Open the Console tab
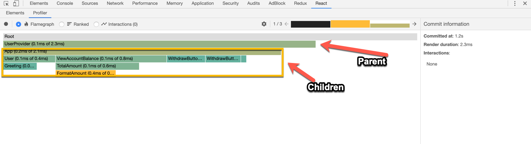Viewport: 531px width, 144px height. click(x=65, y=3)
